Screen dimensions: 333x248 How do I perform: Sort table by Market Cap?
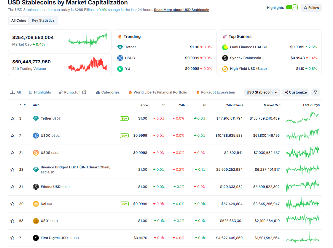[272, 105]
